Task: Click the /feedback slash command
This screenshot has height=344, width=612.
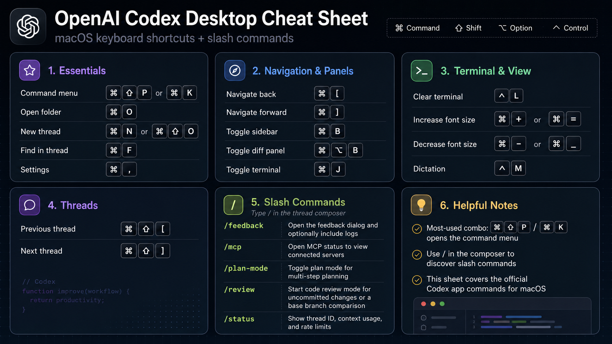Action: click(244, 226)
